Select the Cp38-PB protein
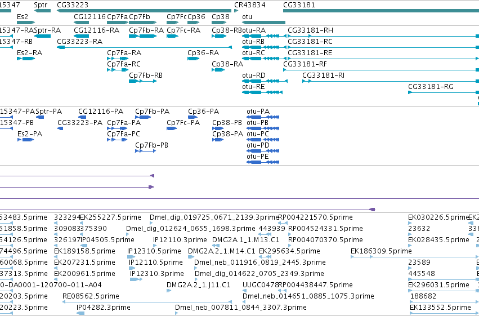This screenshot has height=316, width=479. click(x=227, y=123)
